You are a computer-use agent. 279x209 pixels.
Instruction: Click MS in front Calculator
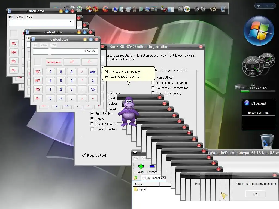(x=38, y=89)
